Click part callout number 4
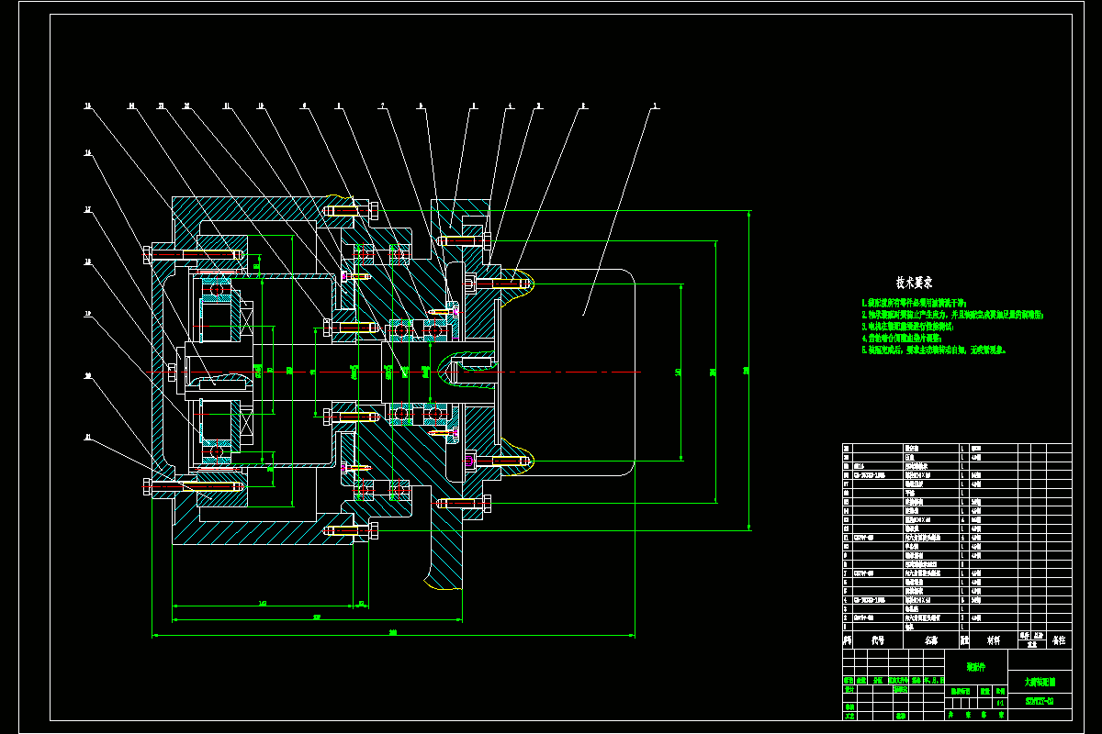This screenshot has width=1102, height=734. click(x=511, y=106)
